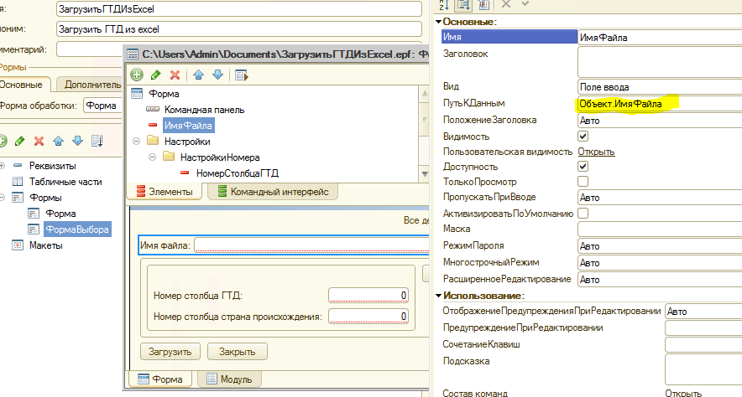Toggle the Видимость checkbox
Screen dimensions: 742x397
tap(583, 137)
